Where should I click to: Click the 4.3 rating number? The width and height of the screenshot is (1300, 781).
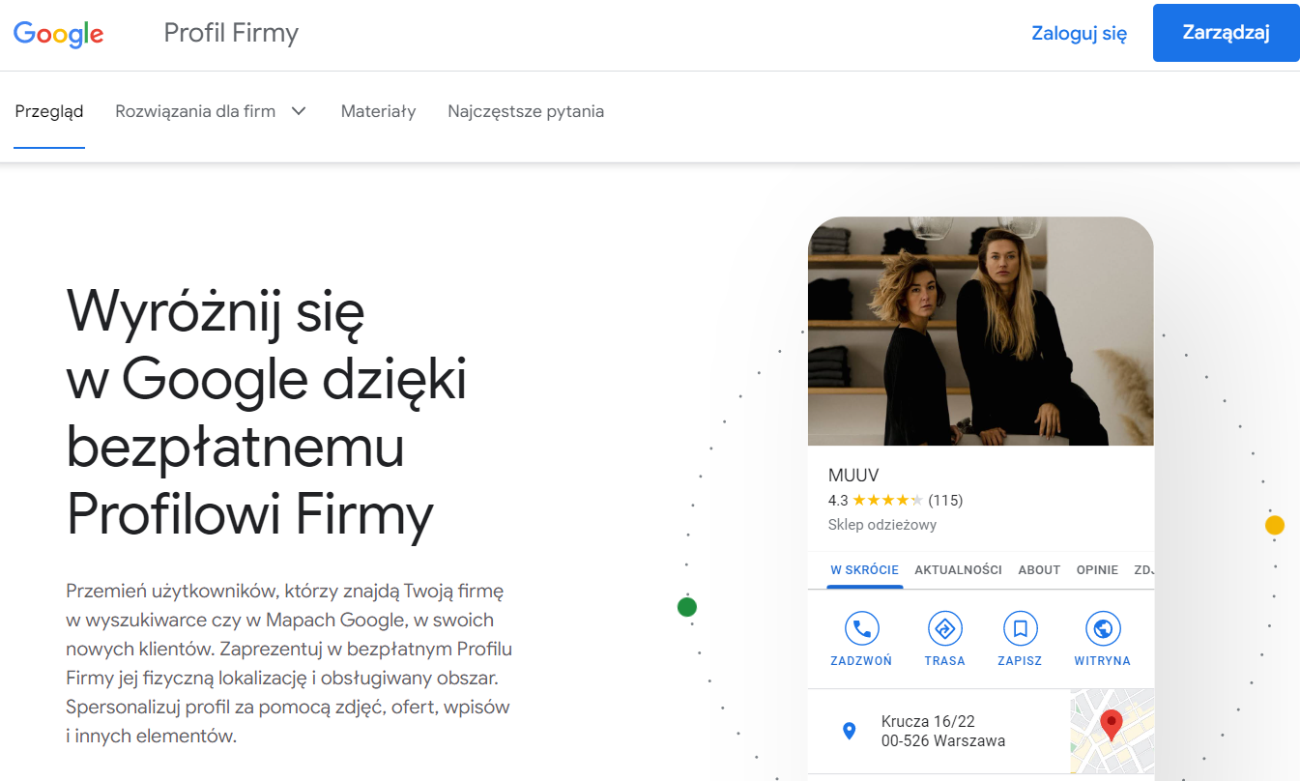click(838, 501)
